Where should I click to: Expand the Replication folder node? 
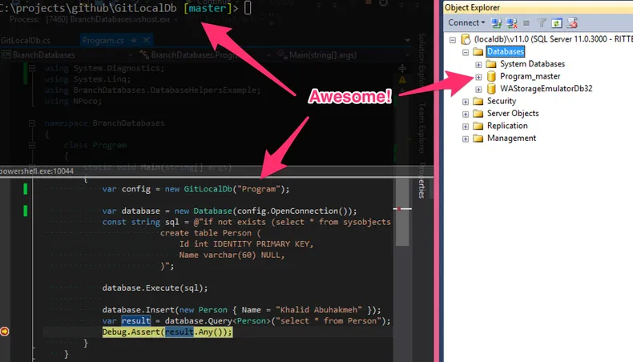(466, 127)
